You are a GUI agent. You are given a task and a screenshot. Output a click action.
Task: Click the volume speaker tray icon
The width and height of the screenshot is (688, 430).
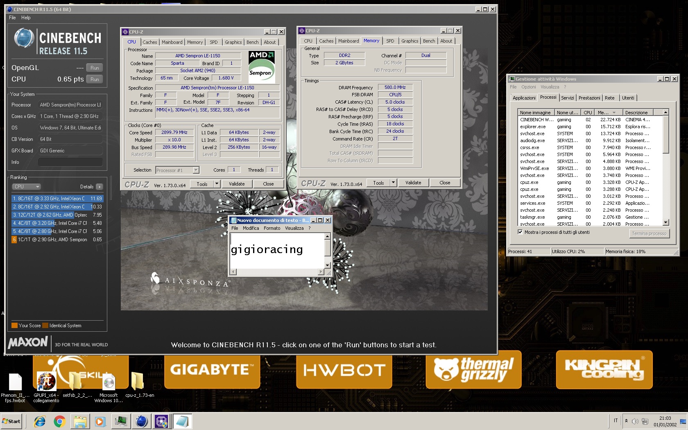635,421
